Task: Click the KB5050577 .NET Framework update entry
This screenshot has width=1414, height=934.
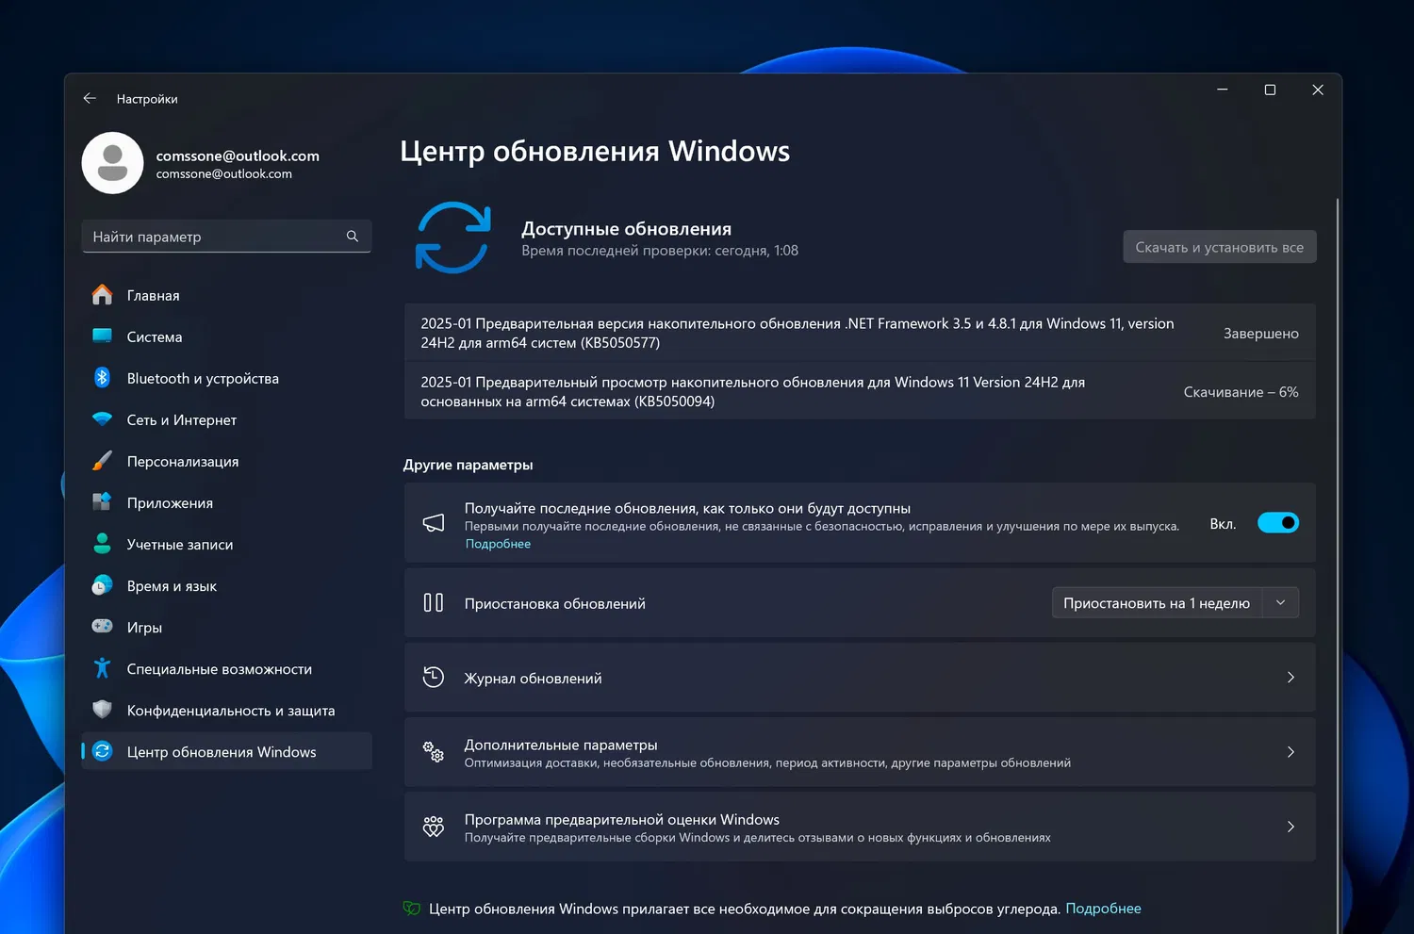Action: [x=860, y=333]
